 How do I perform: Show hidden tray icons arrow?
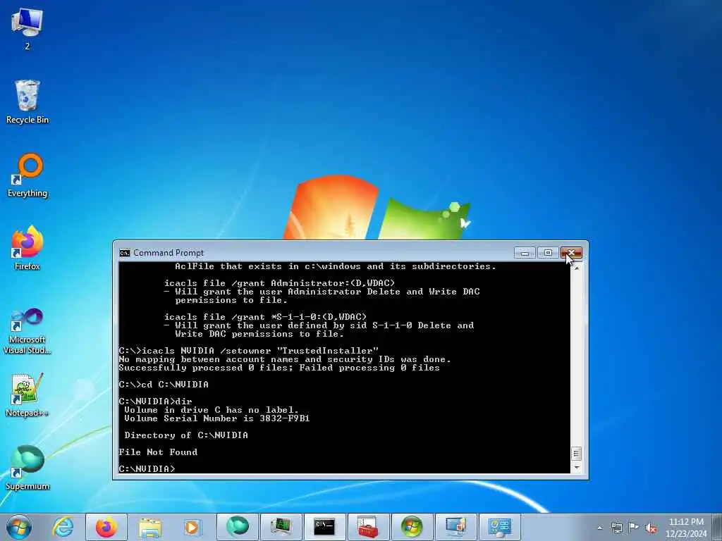599,528
